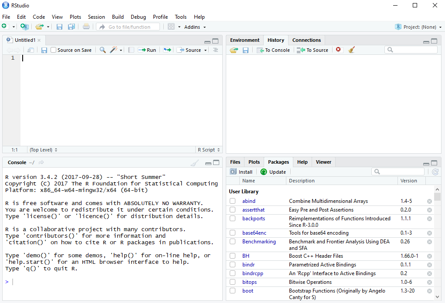The width and height of the screenshot is (445, 303).
Task: Remove selected history entries red icon
Action: [x=338, y=50]
